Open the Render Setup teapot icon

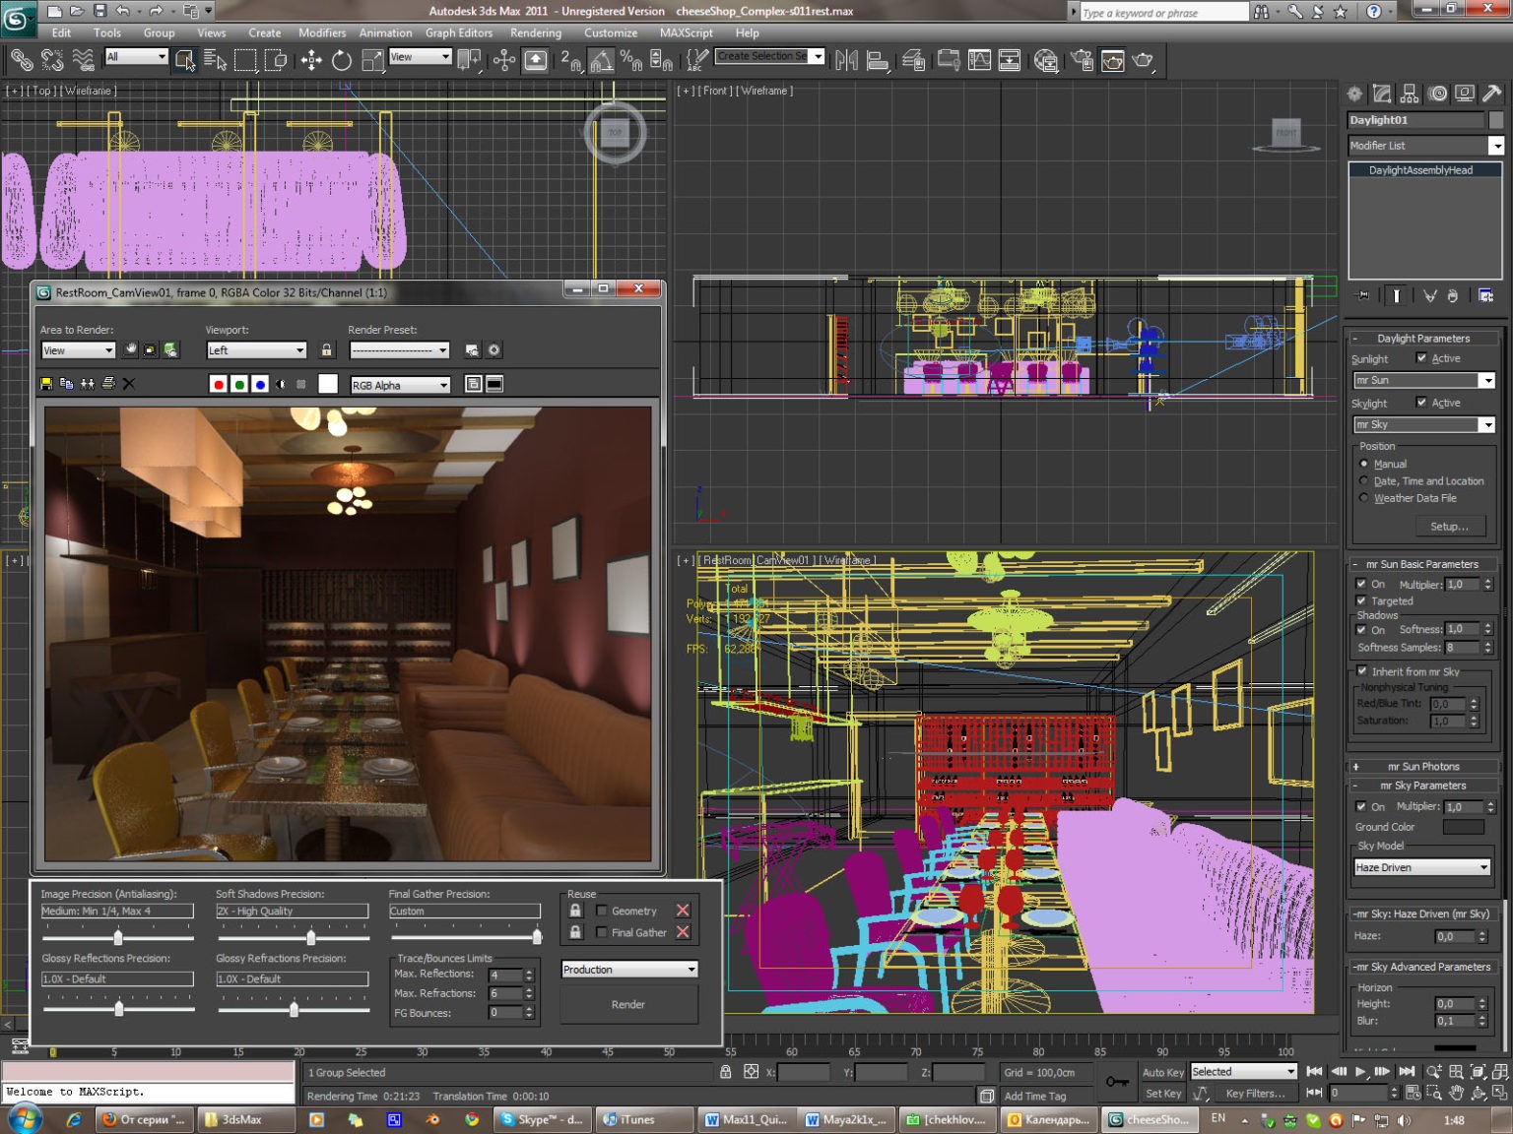pos(1081,61)
